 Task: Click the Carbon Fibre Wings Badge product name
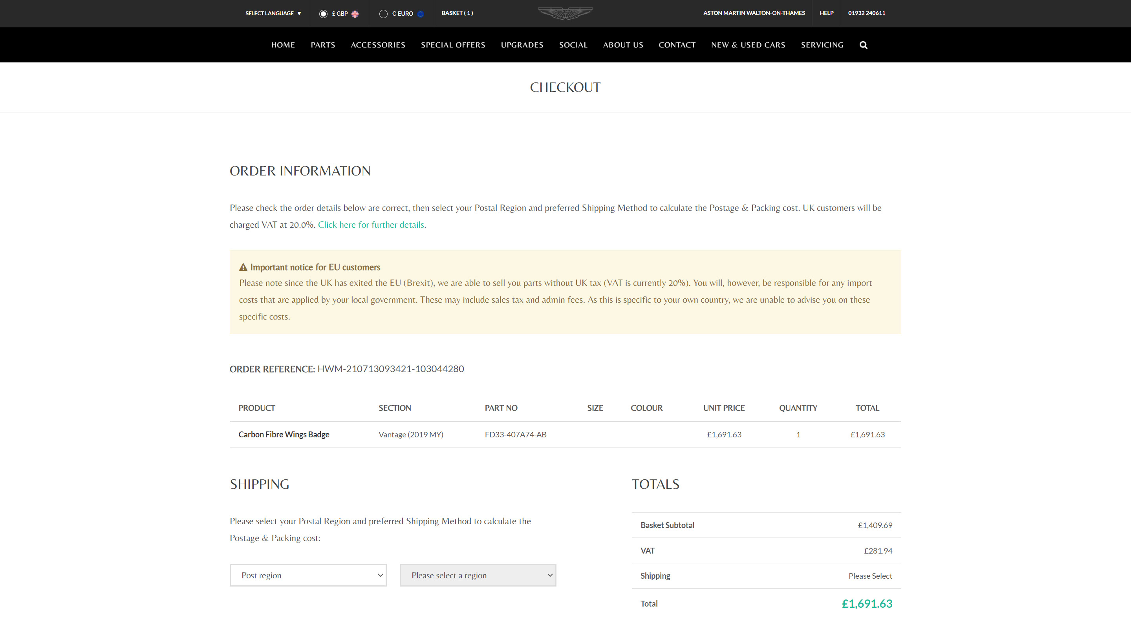pos(284,435)
